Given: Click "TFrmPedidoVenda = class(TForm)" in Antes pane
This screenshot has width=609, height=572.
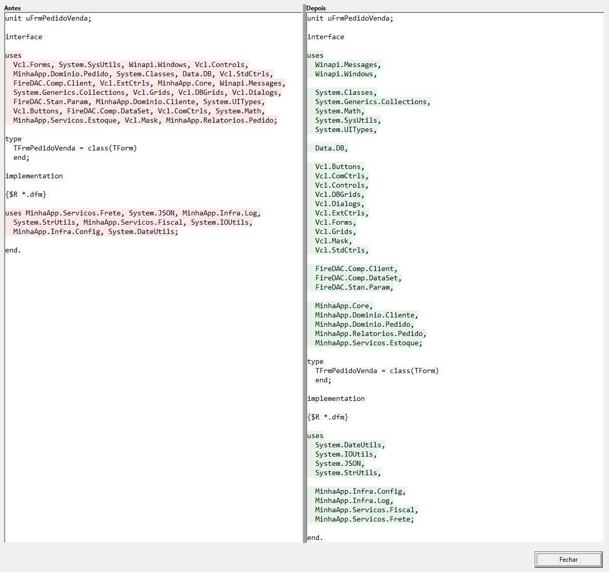Looking at the screenshot, I should 75,148.
